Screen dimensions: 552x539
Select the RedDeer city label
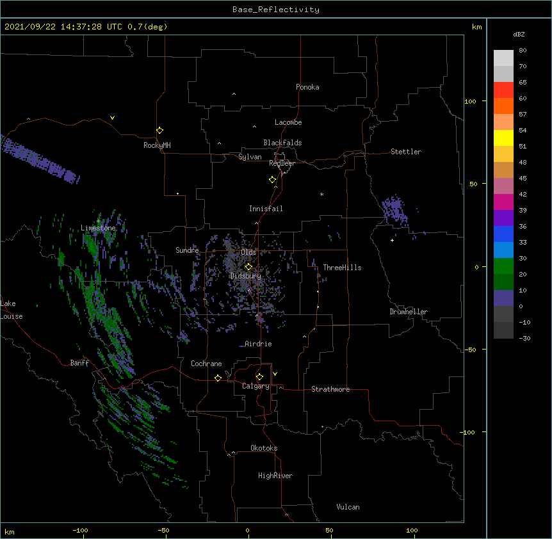(282, 163)
